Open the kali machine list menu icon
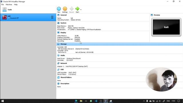Screen dimensions: 183x103 [52, 17]
